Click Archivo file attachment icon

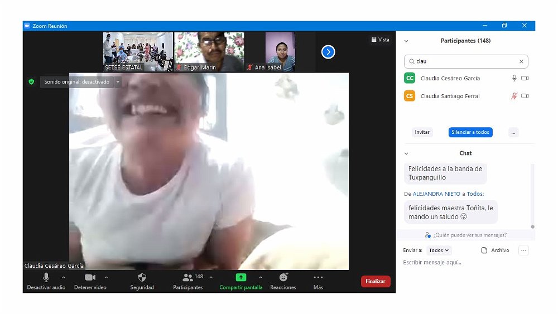484,250
